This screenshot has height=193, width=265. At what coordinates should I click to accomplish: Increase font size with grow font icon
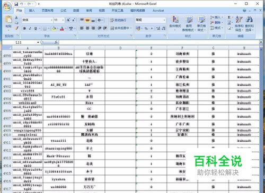pyautogui.click(x=68, y=20)
